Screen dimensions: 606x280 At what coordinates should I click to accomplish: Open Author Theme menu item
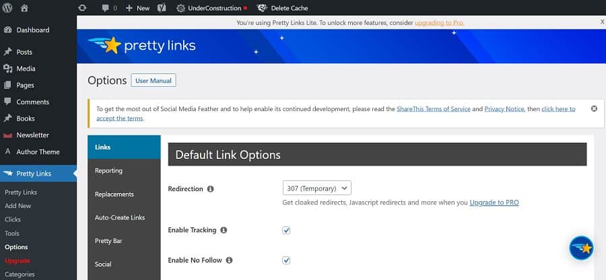[38, 152]
